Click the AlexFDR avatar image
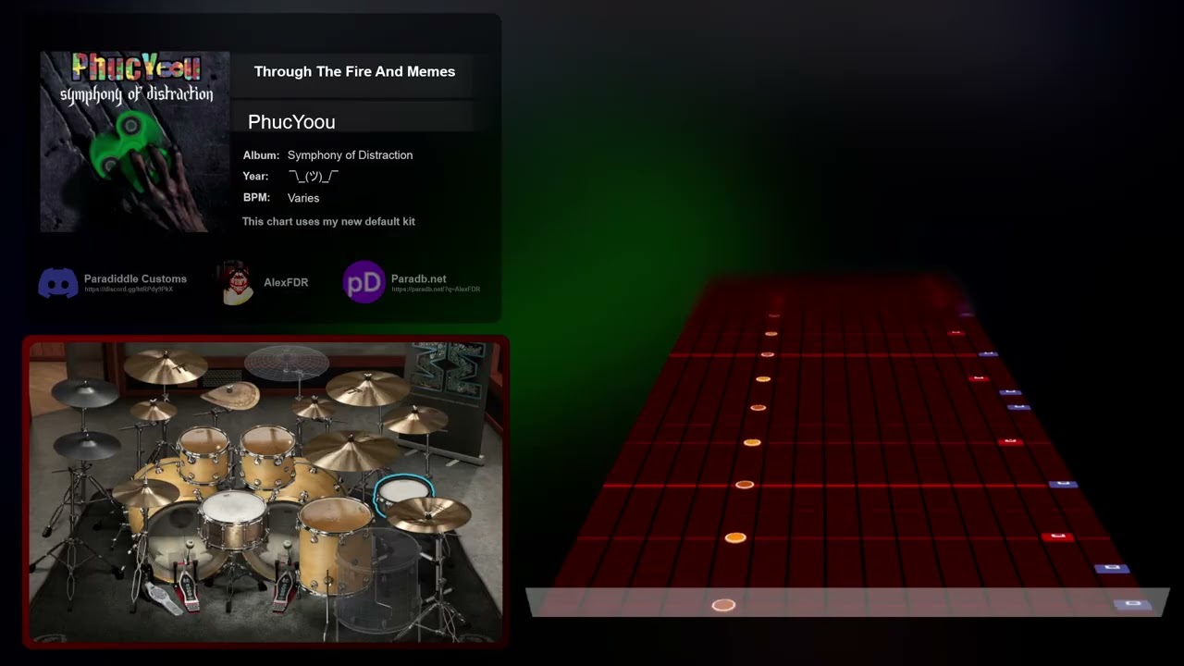The image size is (1184, 666). coord(238,283)
